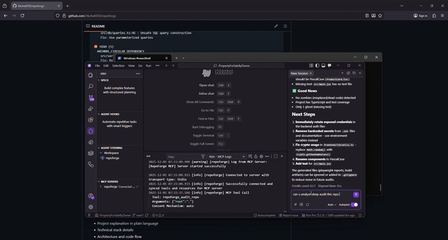This screenshot has height=240, width=448.
Task: Collapse the AGENT STEERING section
Action: click(99, 148)
